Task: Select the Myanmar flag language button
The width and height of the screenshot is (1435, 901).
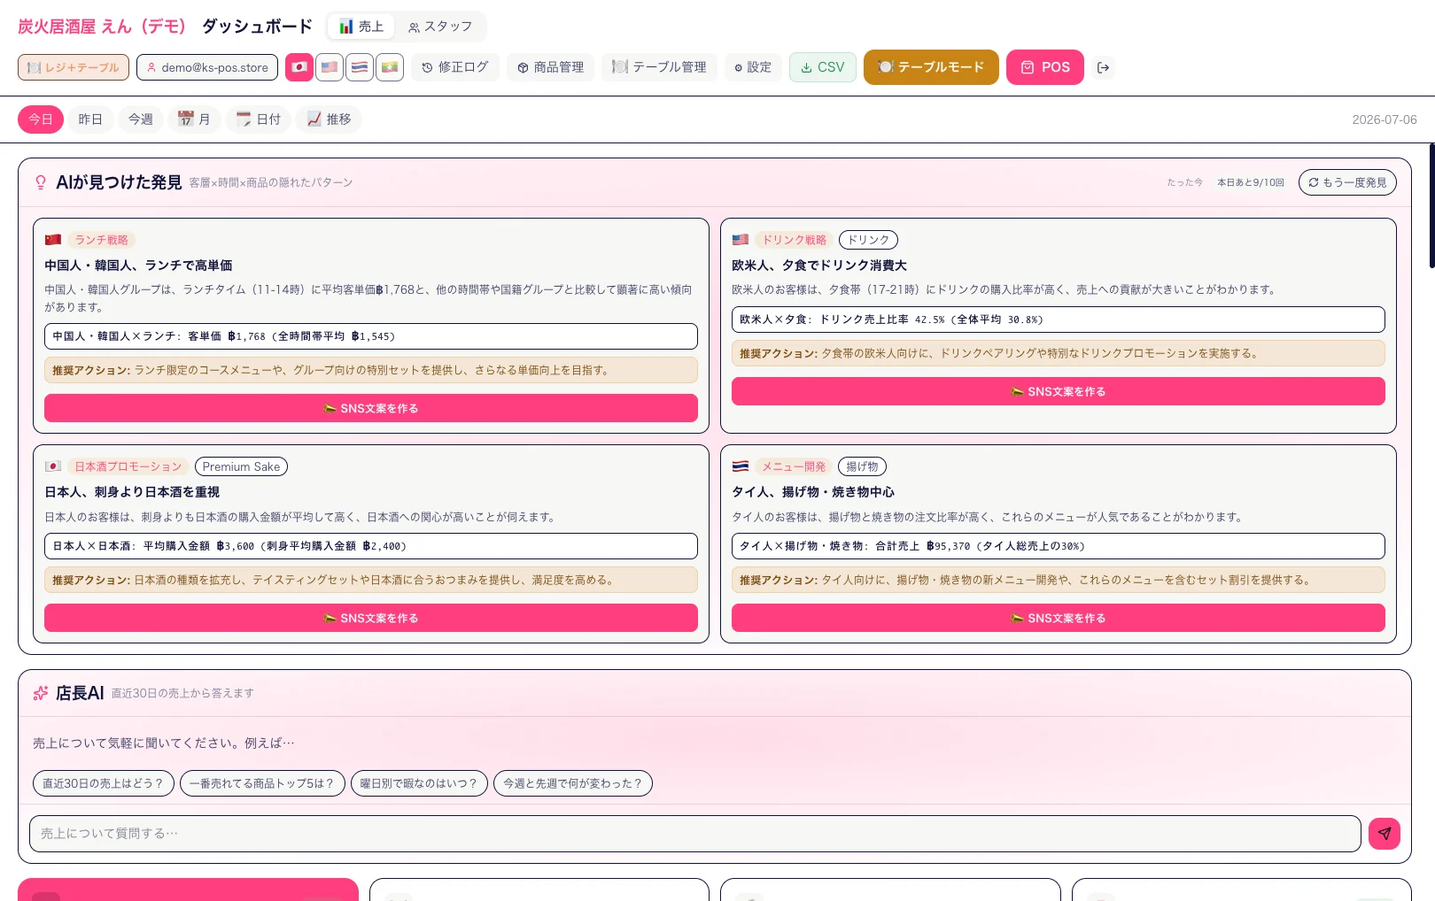Action: (390, 67)
